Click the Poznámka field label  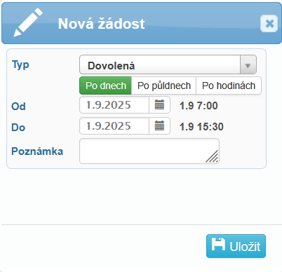pyautogui.click(x=37, y=151)
